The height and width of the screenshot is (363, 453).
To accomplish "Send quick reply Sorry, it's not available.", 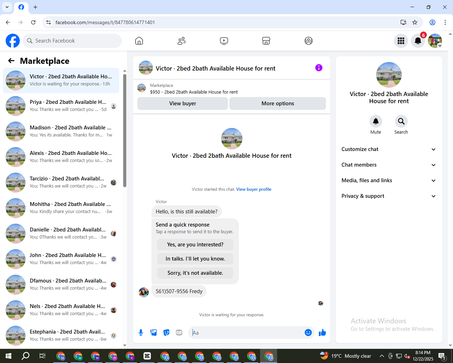I will pos(195,273).
